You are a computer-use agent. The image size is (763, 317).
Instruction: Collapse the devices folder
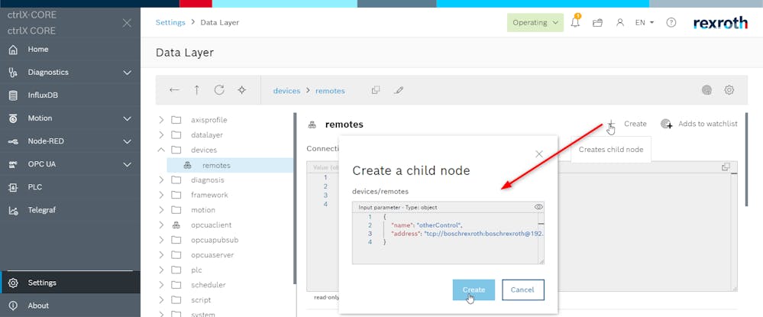point(161,150)
